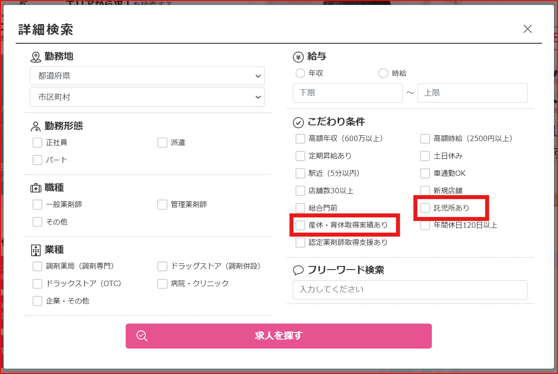558x374 pixels.
Task: Expand the 市区町村 dropdown
Action: click(147, 97)
